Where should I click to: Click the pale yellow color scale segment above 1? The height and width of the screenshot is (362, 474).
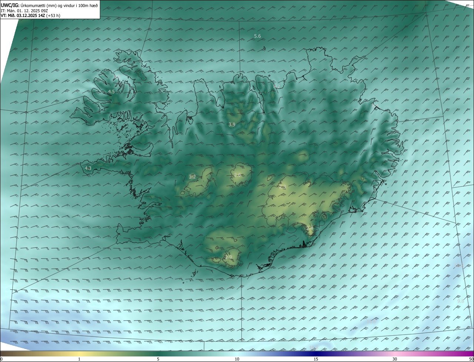click(x=79, y=353)
